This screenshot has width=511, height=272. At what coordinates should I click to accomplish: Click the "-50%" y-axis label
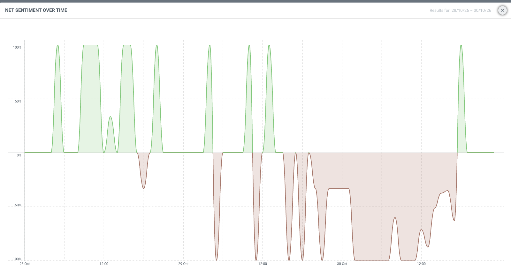tap(18, 205)
